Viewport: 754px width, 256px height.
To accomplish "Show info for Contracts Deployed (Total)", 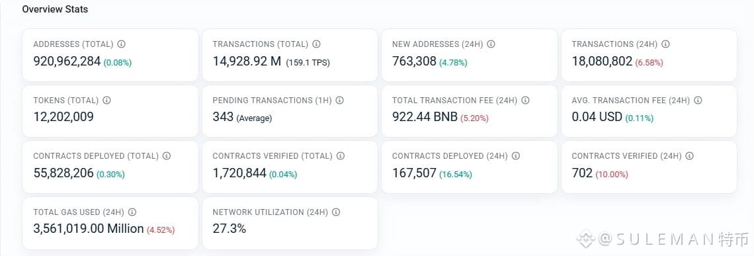I will pos(167,156).
